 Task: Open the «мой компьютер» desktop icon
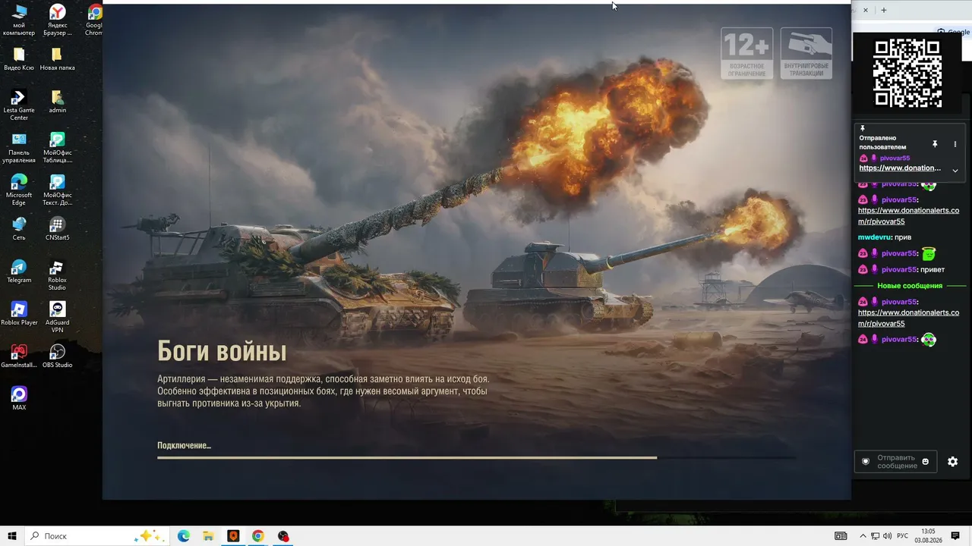(19, 20)
